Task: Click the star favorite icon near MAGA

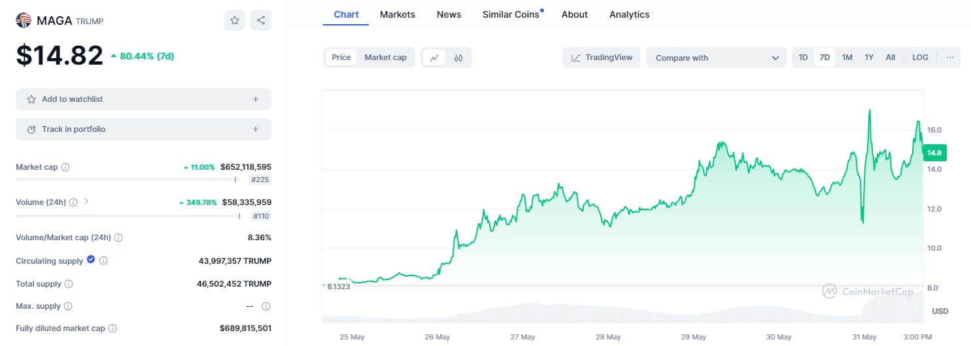Action: pos(235,20)
